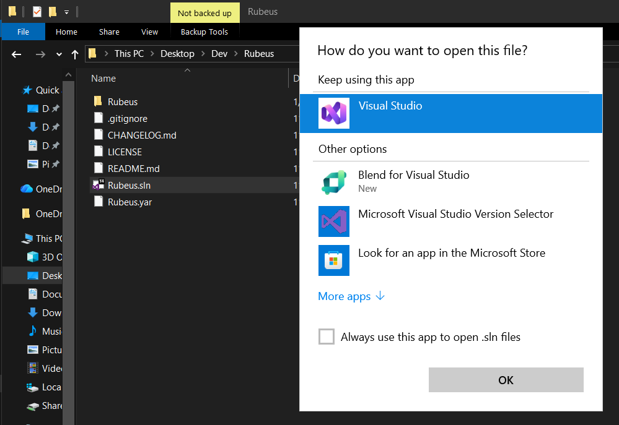This screenshot has width=619, height=425.
Task: Expand the More apps list
Action: pyautogui.click(x=344, y=296)
